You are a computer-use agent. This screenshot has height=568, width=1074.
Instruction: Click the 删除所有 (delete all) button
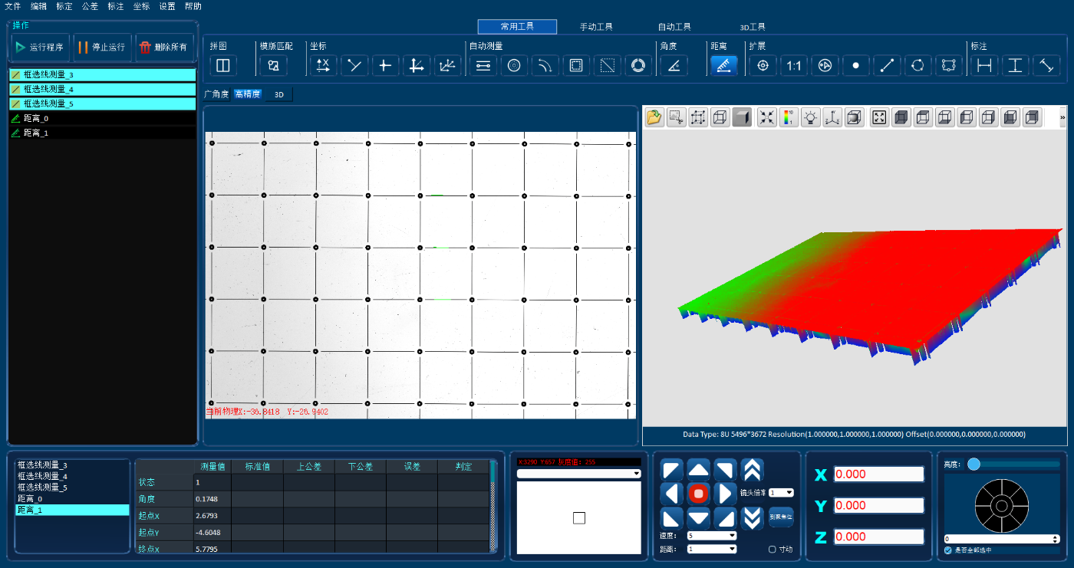tap(164, 47)
